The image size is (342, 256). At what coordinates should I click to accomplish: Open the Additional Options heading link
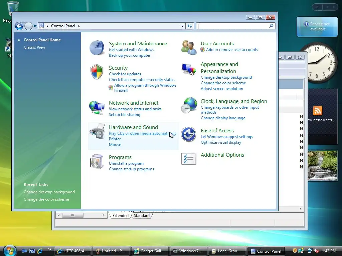tap(222, 155)
